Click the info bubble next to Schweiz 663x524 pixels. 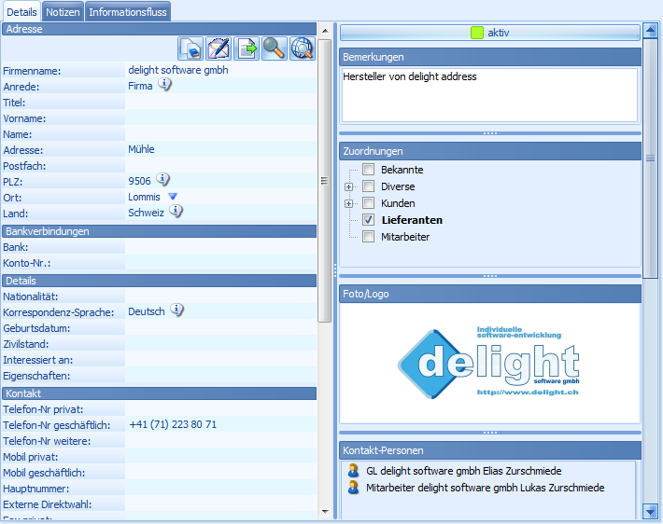click(x=176, y=212)
